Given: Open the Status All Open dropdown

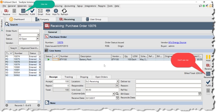Looking at the screenshot, I should 38,39.
